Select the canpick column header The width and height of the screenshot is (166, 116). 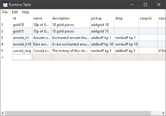pyautogui.click(x=148, y=18)
